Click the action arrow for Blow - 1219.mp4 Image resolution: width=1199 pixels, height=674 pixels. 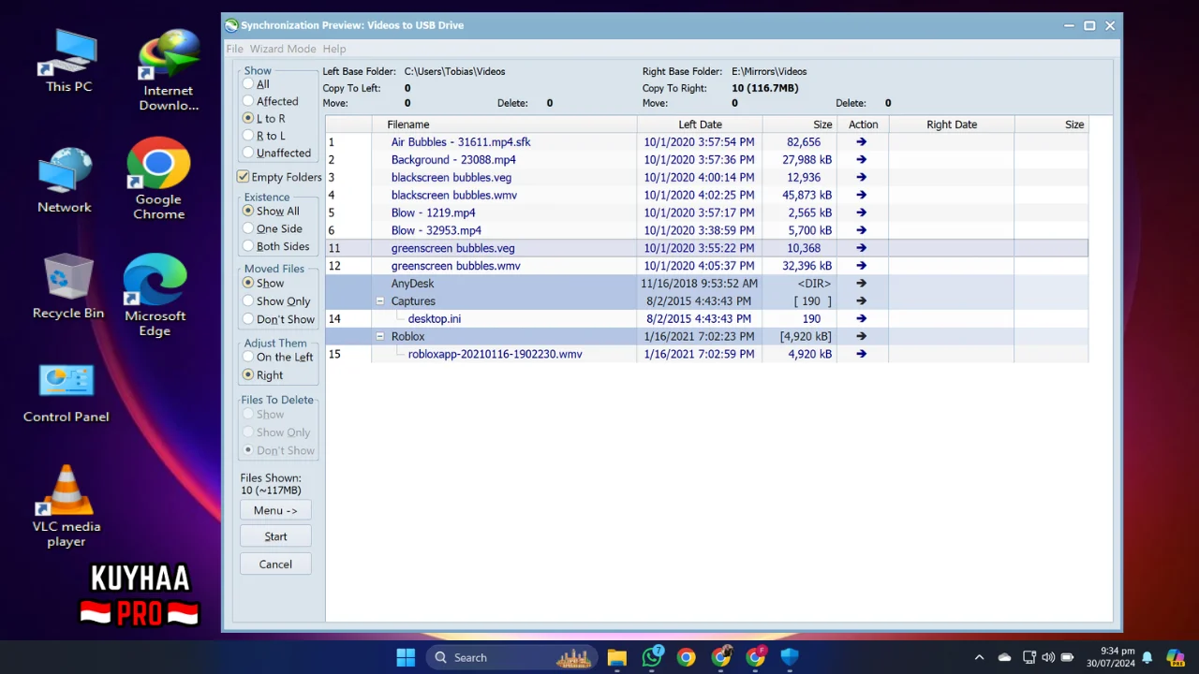(861, 213)
